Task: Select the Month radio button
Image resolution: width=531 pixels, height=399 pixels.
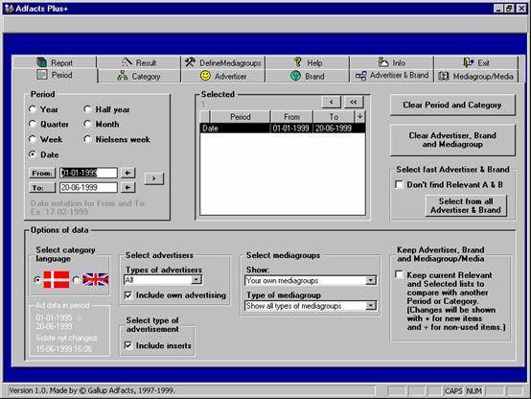Action: (87, 124)
